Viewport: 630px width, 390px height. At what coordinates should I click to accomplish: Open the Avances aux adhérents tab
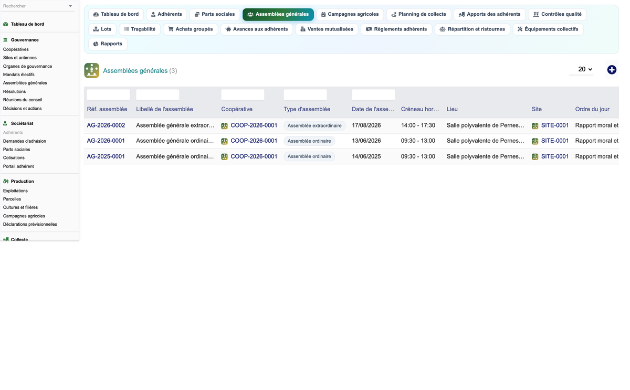257,29
